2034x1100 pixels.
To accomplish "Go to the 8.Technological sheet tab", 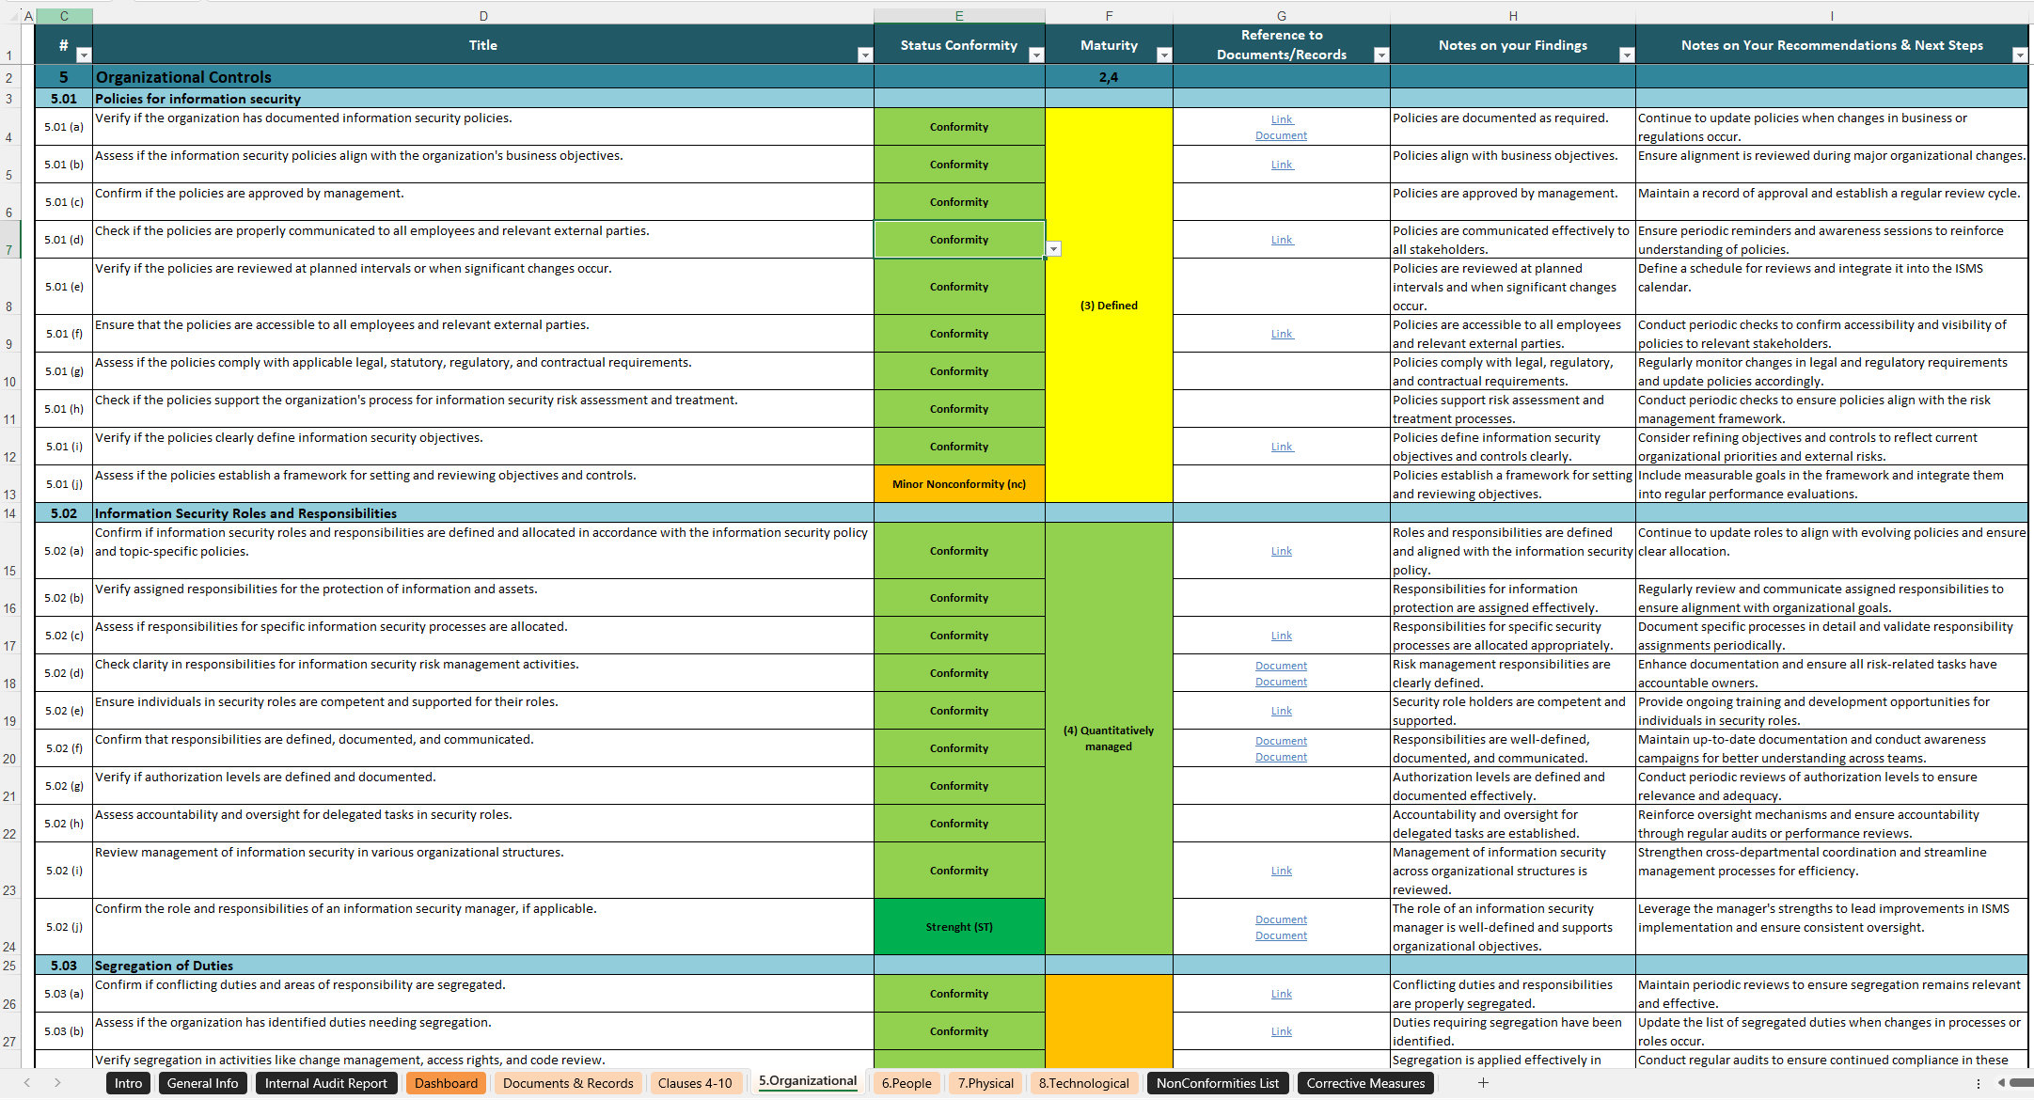I will 1083,1083.
